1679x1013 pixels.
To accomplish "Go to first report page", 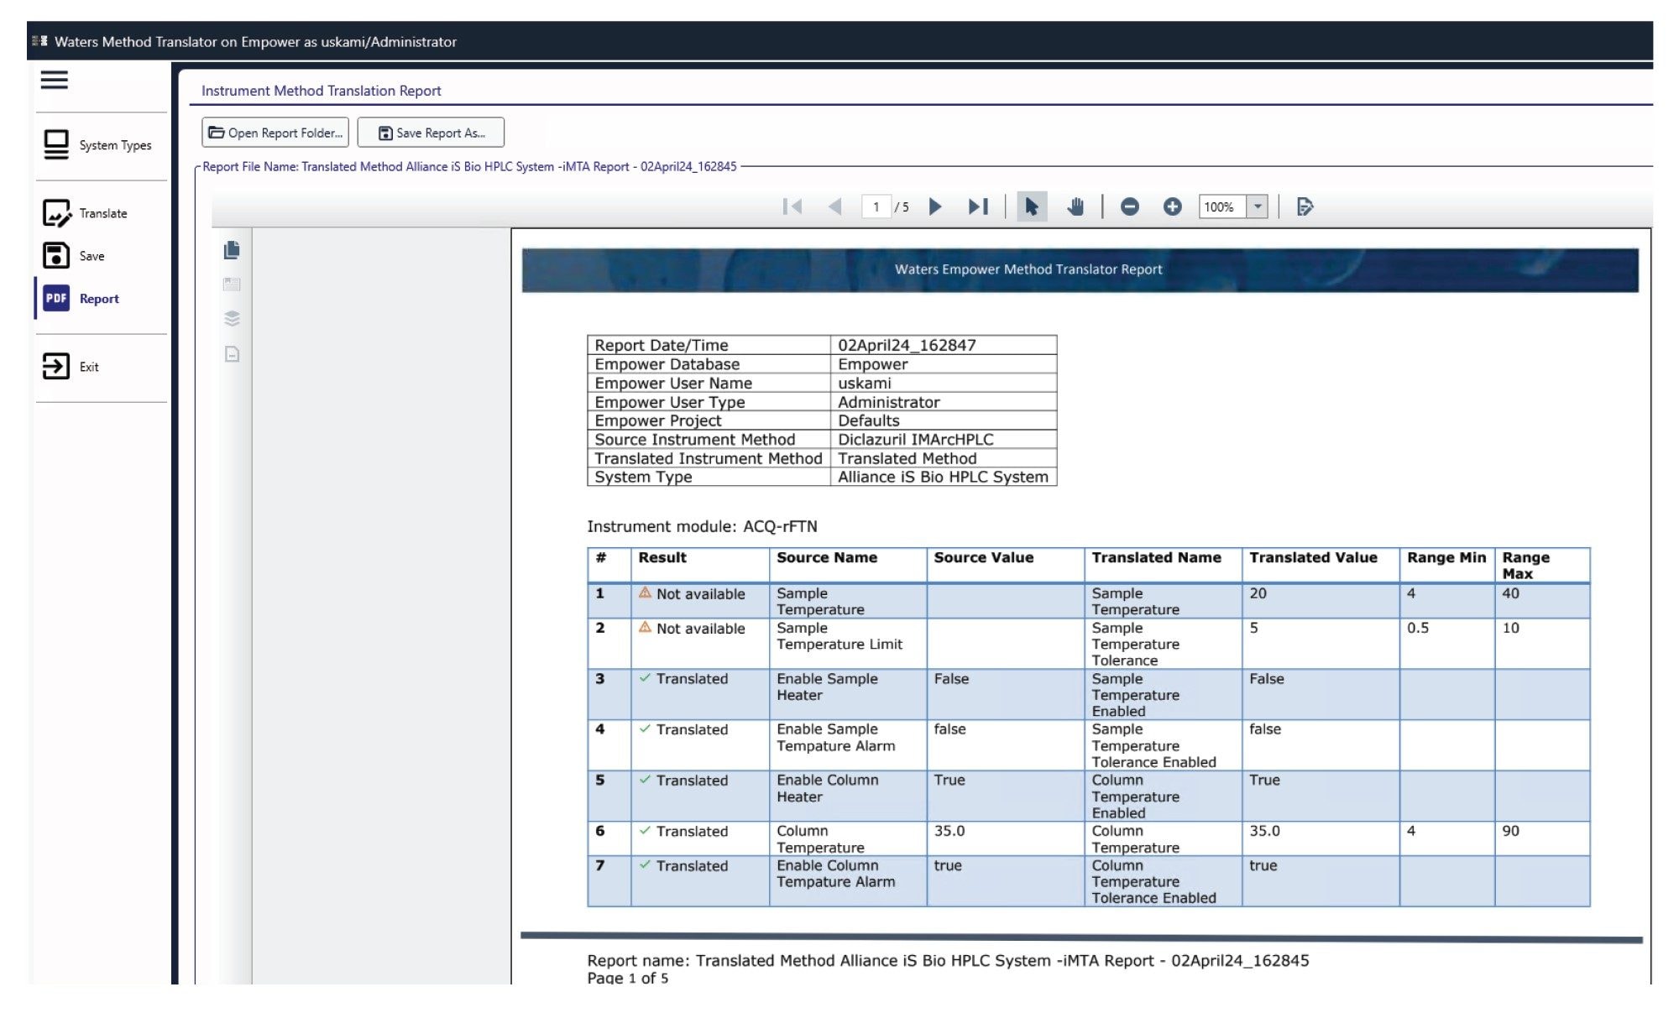I will tap(792, 206).
